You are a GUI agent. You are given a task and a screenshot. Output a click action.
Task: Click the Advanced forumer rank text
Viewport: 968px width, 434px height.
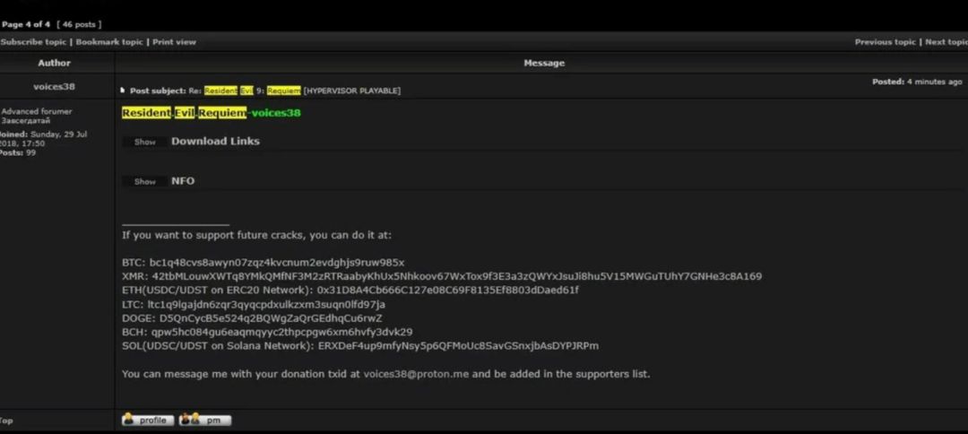[x=37, y=112]
